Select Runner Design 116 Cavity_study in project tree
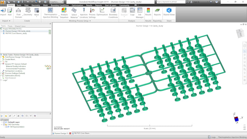Viewport: 247px width, 139px height. (18, 31)
